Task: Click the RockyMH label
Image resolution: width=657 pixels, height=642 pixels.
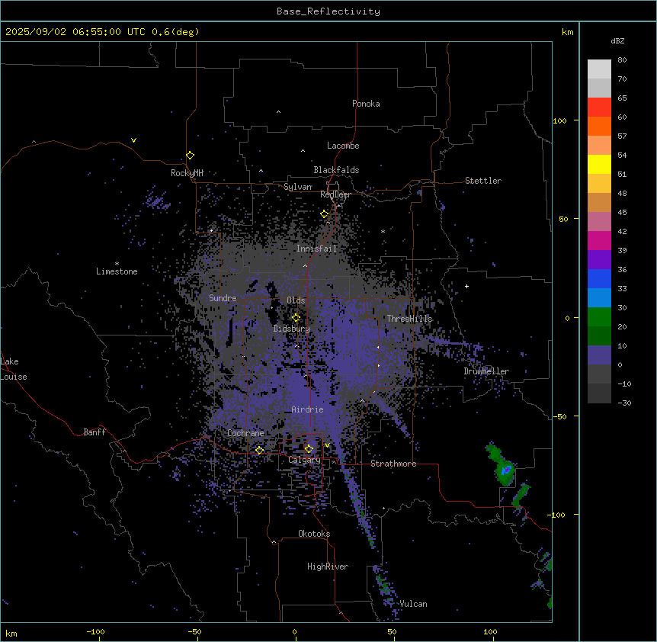Action: (187, 173)
